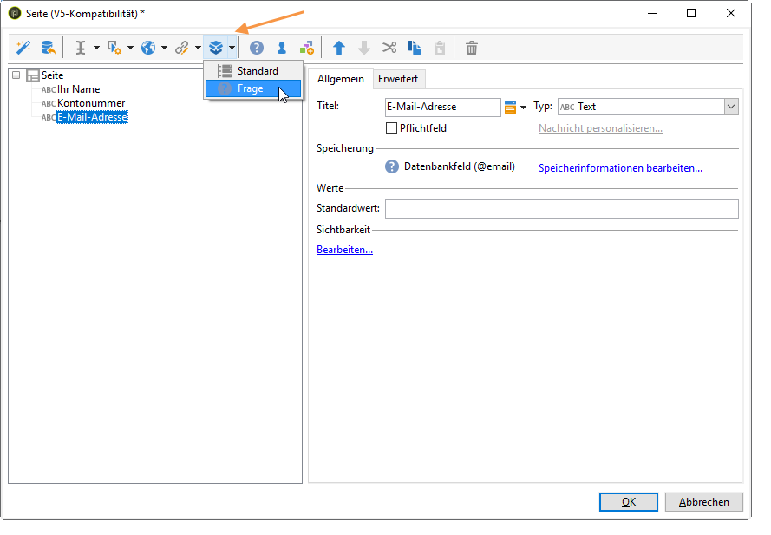Viewport: 771px width, 535px height.
Task: Click the container stacked boxes icon
Action: click(x=216, y=48)
